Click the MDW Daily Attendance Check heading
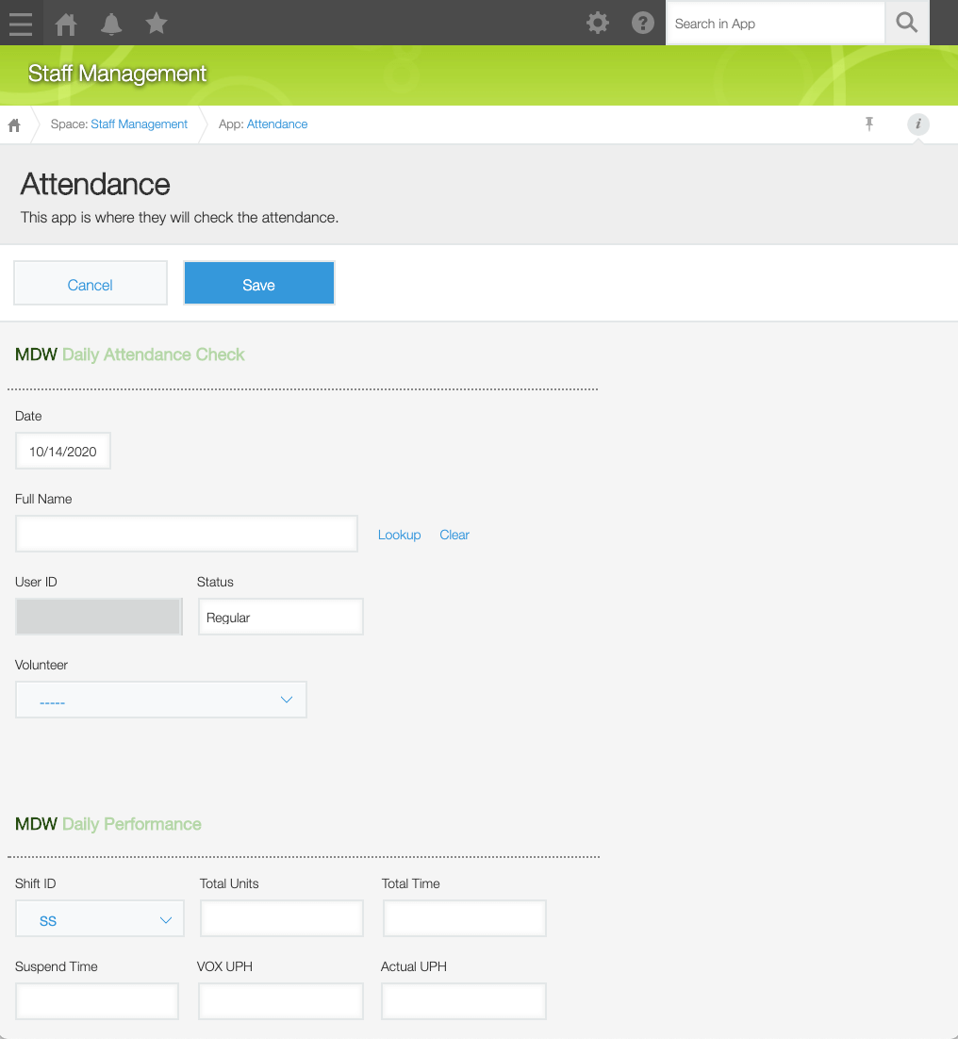 pos(130,355)
